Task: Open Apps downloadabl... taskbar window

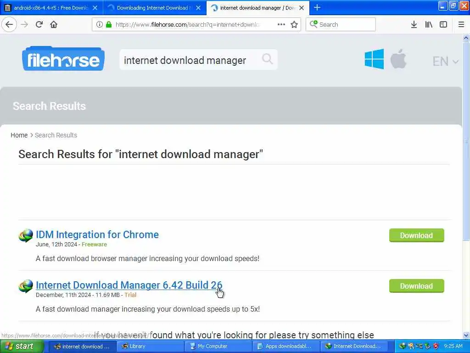Action: 285,347
